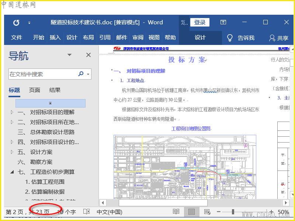
Task: Click the 登录 sign-in button
Action: pyautogui.click(x=199, y=22)
